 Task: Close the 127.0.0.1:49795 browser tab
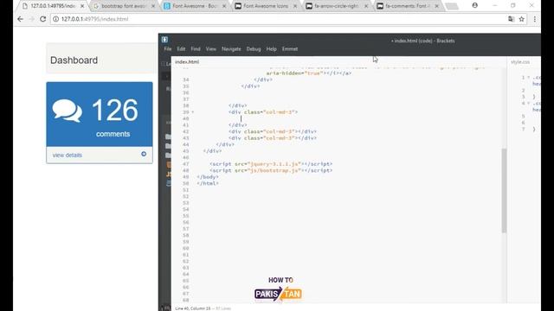82,6
